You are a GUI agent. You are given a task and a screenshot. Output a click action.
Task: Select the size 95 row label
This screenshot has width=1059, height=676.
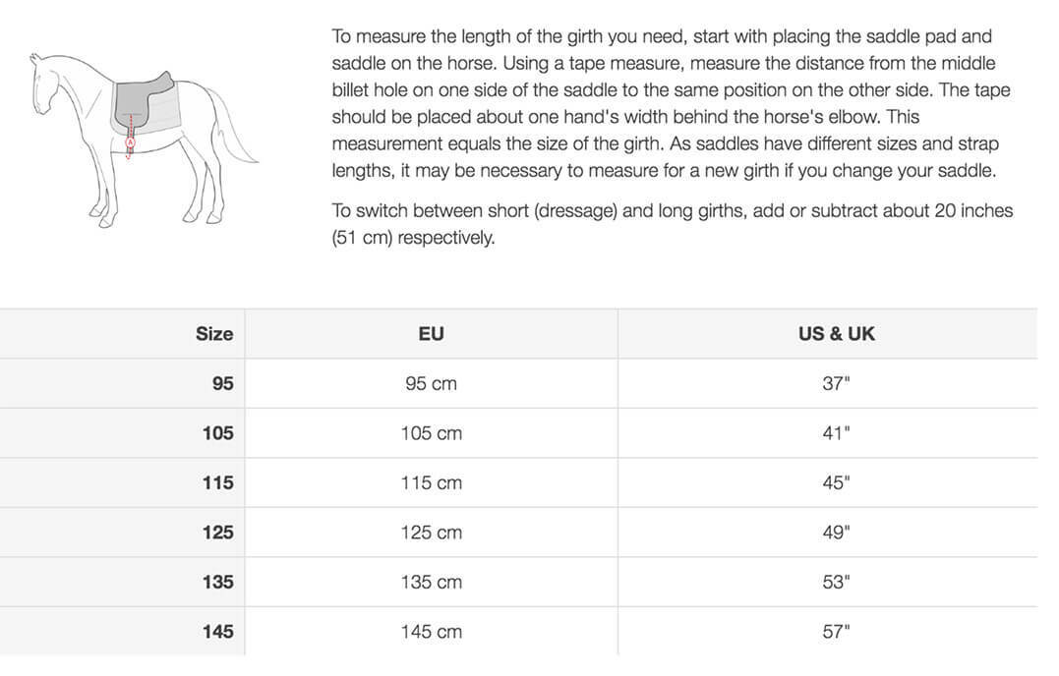(223, 383)
